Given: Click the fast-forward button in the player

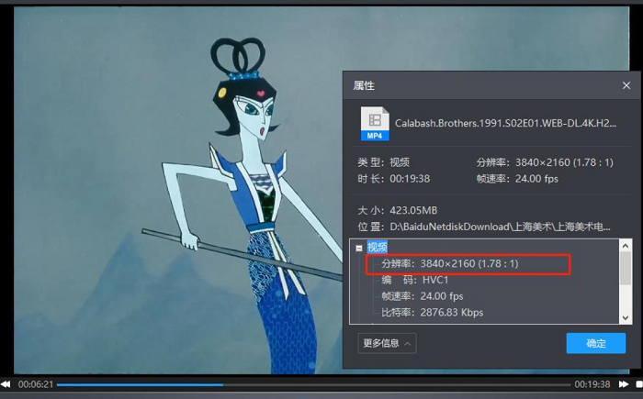Looking at the screenshot, I should coord(623,384).
